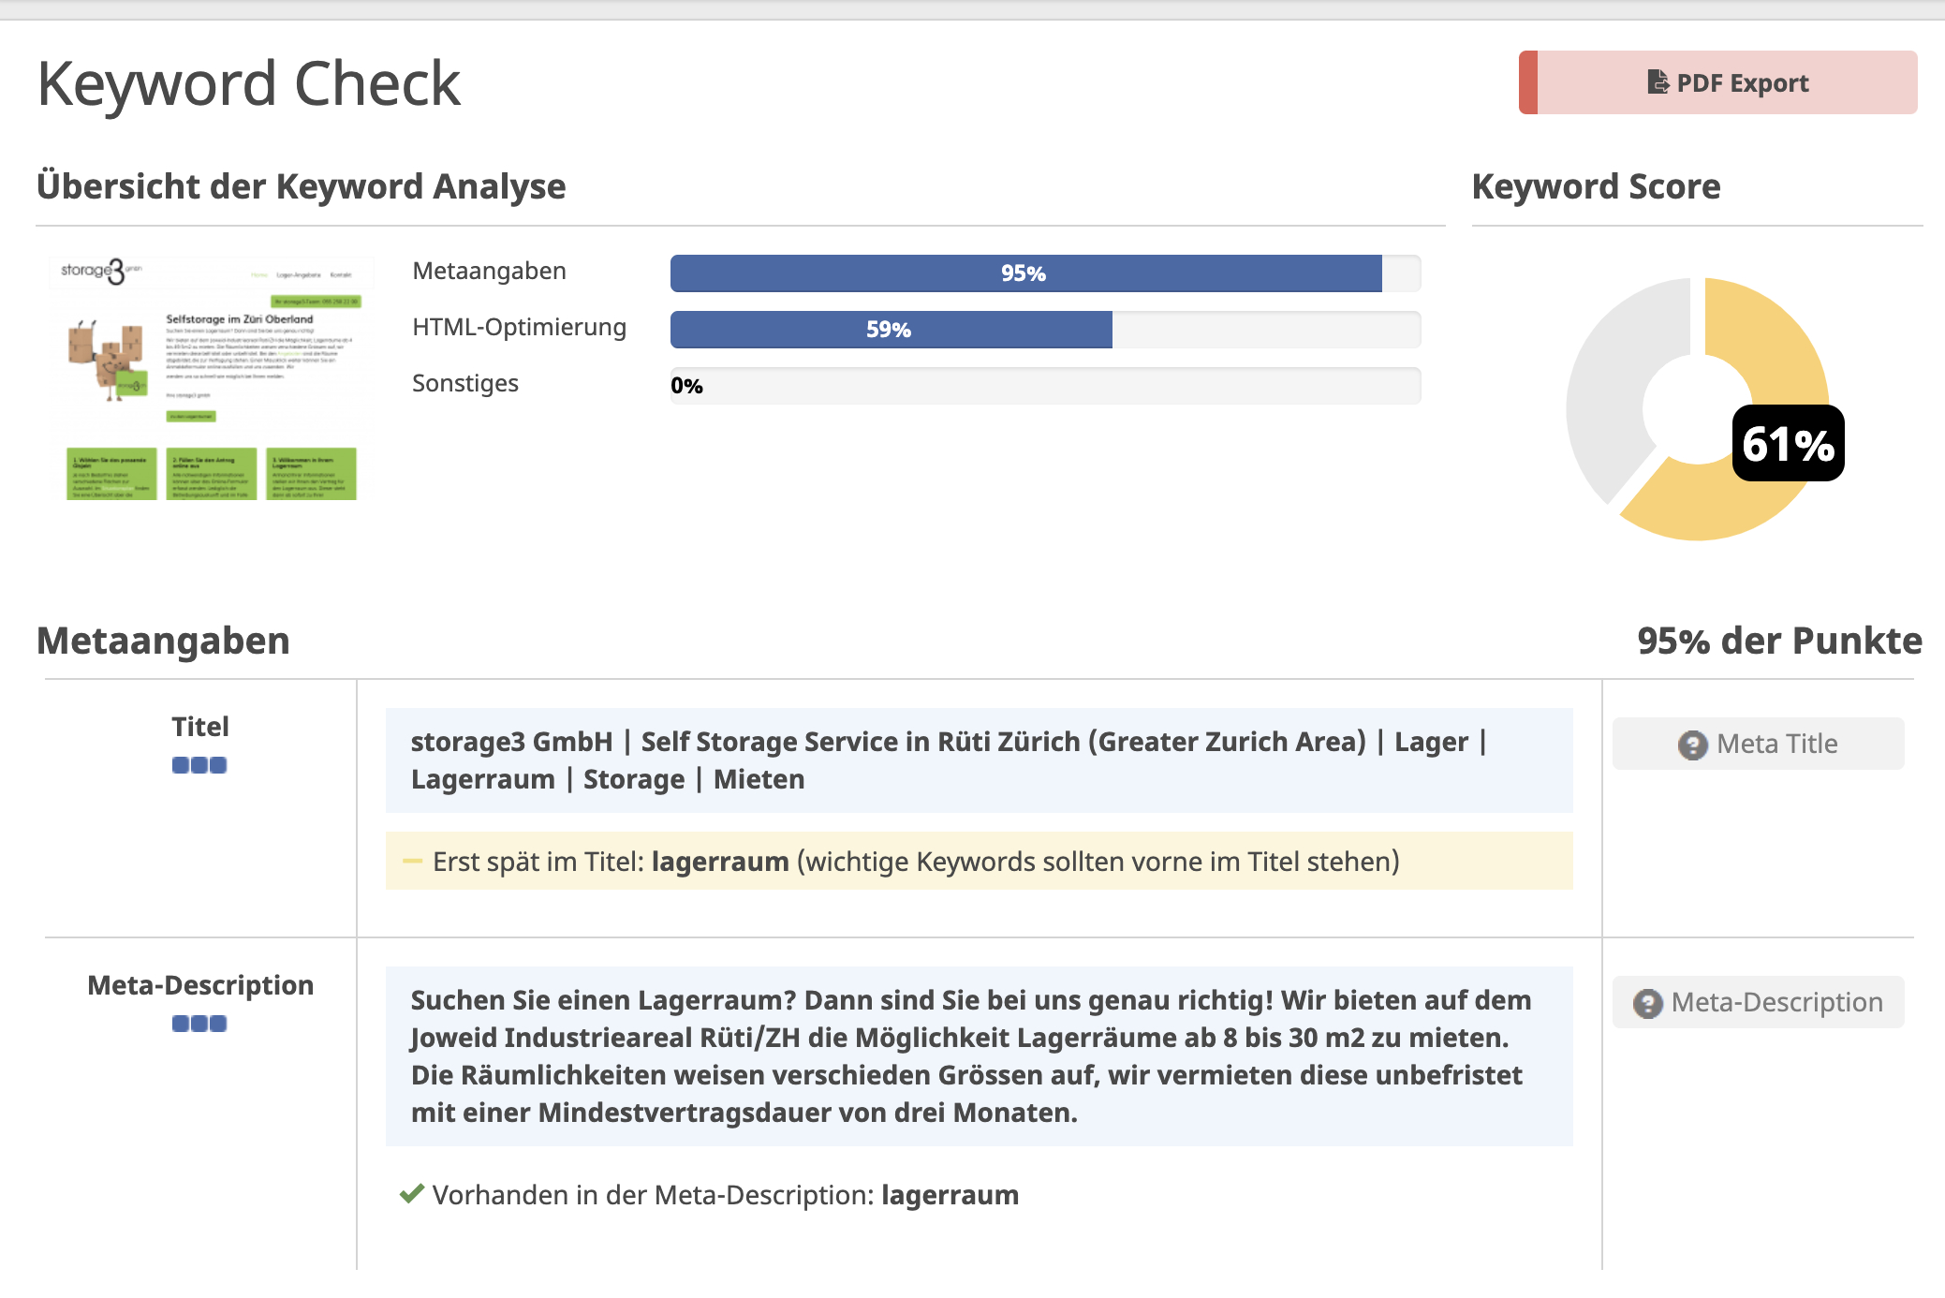Click the 61% score badge
This screenshot has height=1298, width=1945.
[x=1787, y=444]
